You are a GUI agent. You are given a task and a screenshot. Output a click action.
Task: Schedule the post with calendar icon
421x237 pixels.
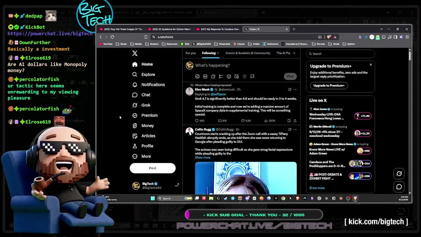[237, 76]
